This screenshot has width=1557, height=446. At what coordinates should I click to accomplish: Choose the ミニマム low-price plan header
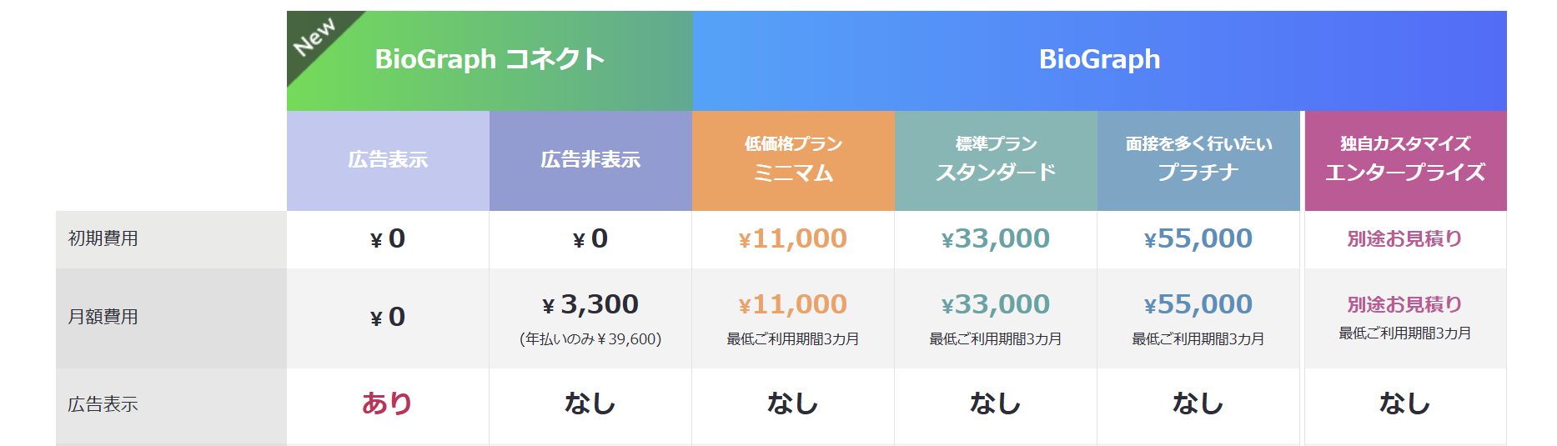[x=793, y=160]
